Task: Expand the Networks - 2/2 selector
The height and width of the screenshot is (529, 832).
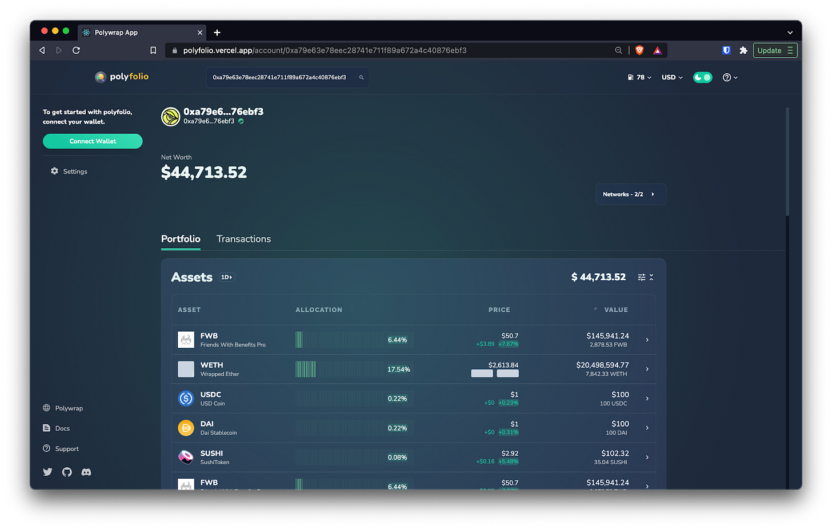Action: (631, 194)
